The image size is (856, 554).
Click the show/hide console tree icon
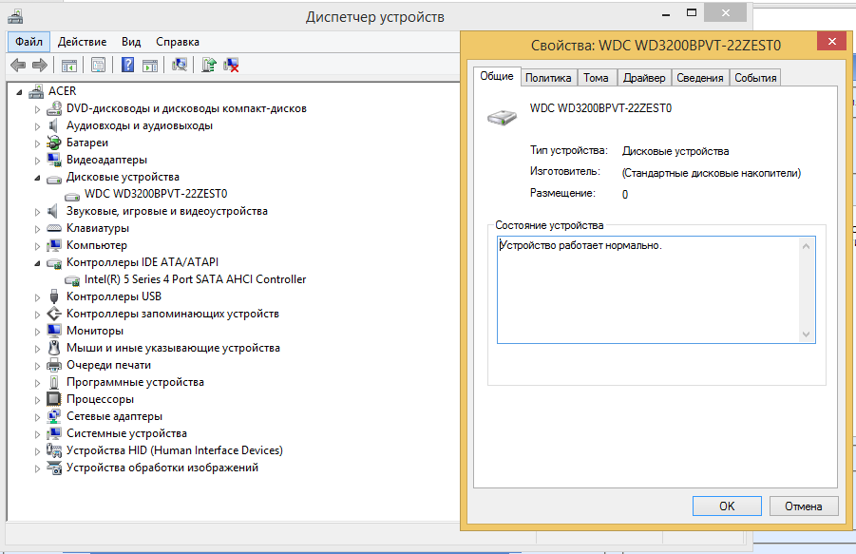coord(68,66)
